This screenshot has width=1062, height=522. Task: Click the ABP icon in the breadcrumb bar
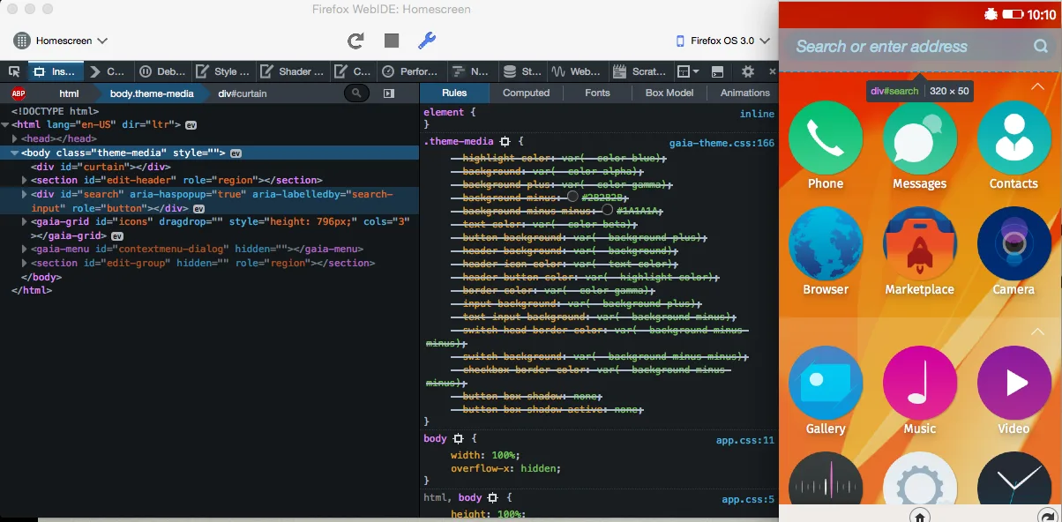pos(18,93)
